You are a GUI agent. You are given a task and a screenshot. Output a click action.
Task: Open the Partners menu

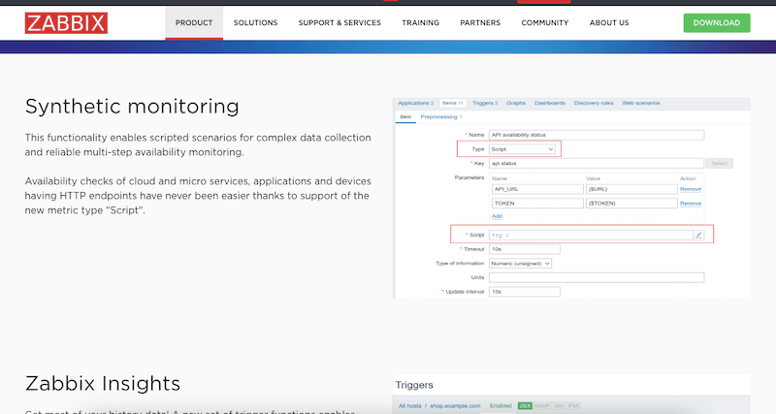480,22
